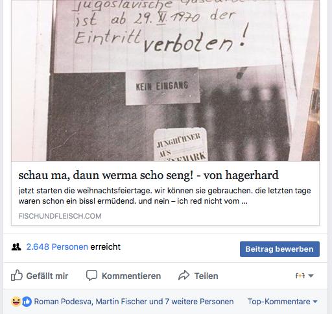This screenshot has width=332, height=314.
Task: Click the Kommentieren speech bubble icon
Action: [91, 275]
